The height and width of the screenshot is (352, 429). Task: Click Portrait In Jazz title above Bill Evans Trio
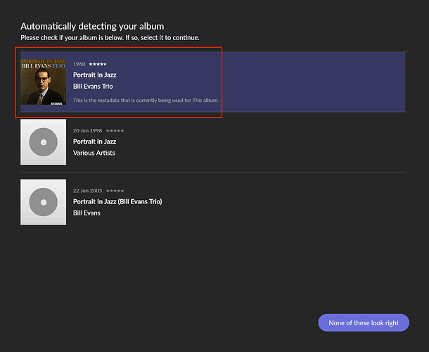pos(94,75)
